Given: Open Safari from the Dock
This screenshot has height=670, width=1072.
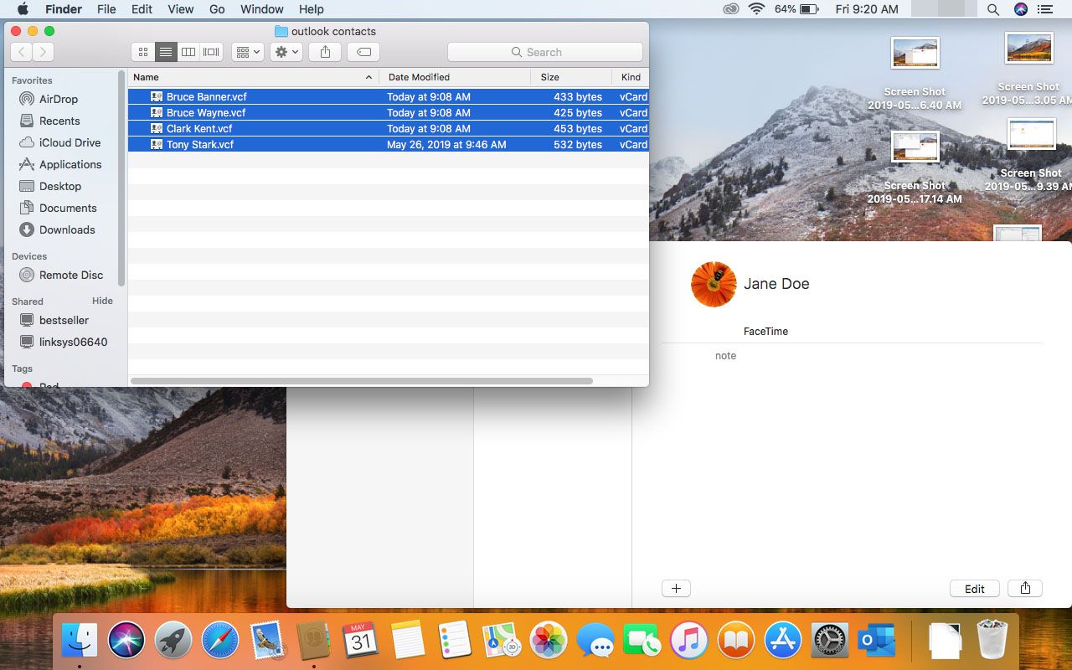Looking at the screenshot, I should [220, 641].
